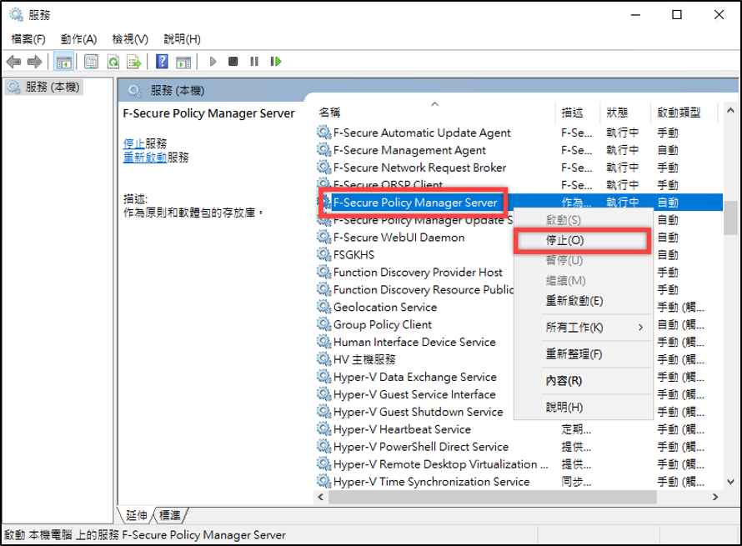Click gear icon of F-Secure WebUI Daemon
The height and width of the screenshot is (546, 742).
[x=323, y=237]
